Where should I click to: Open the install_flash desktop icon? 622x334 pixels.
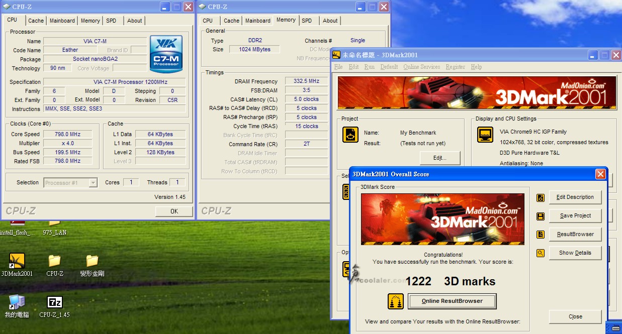pos(17,224)
